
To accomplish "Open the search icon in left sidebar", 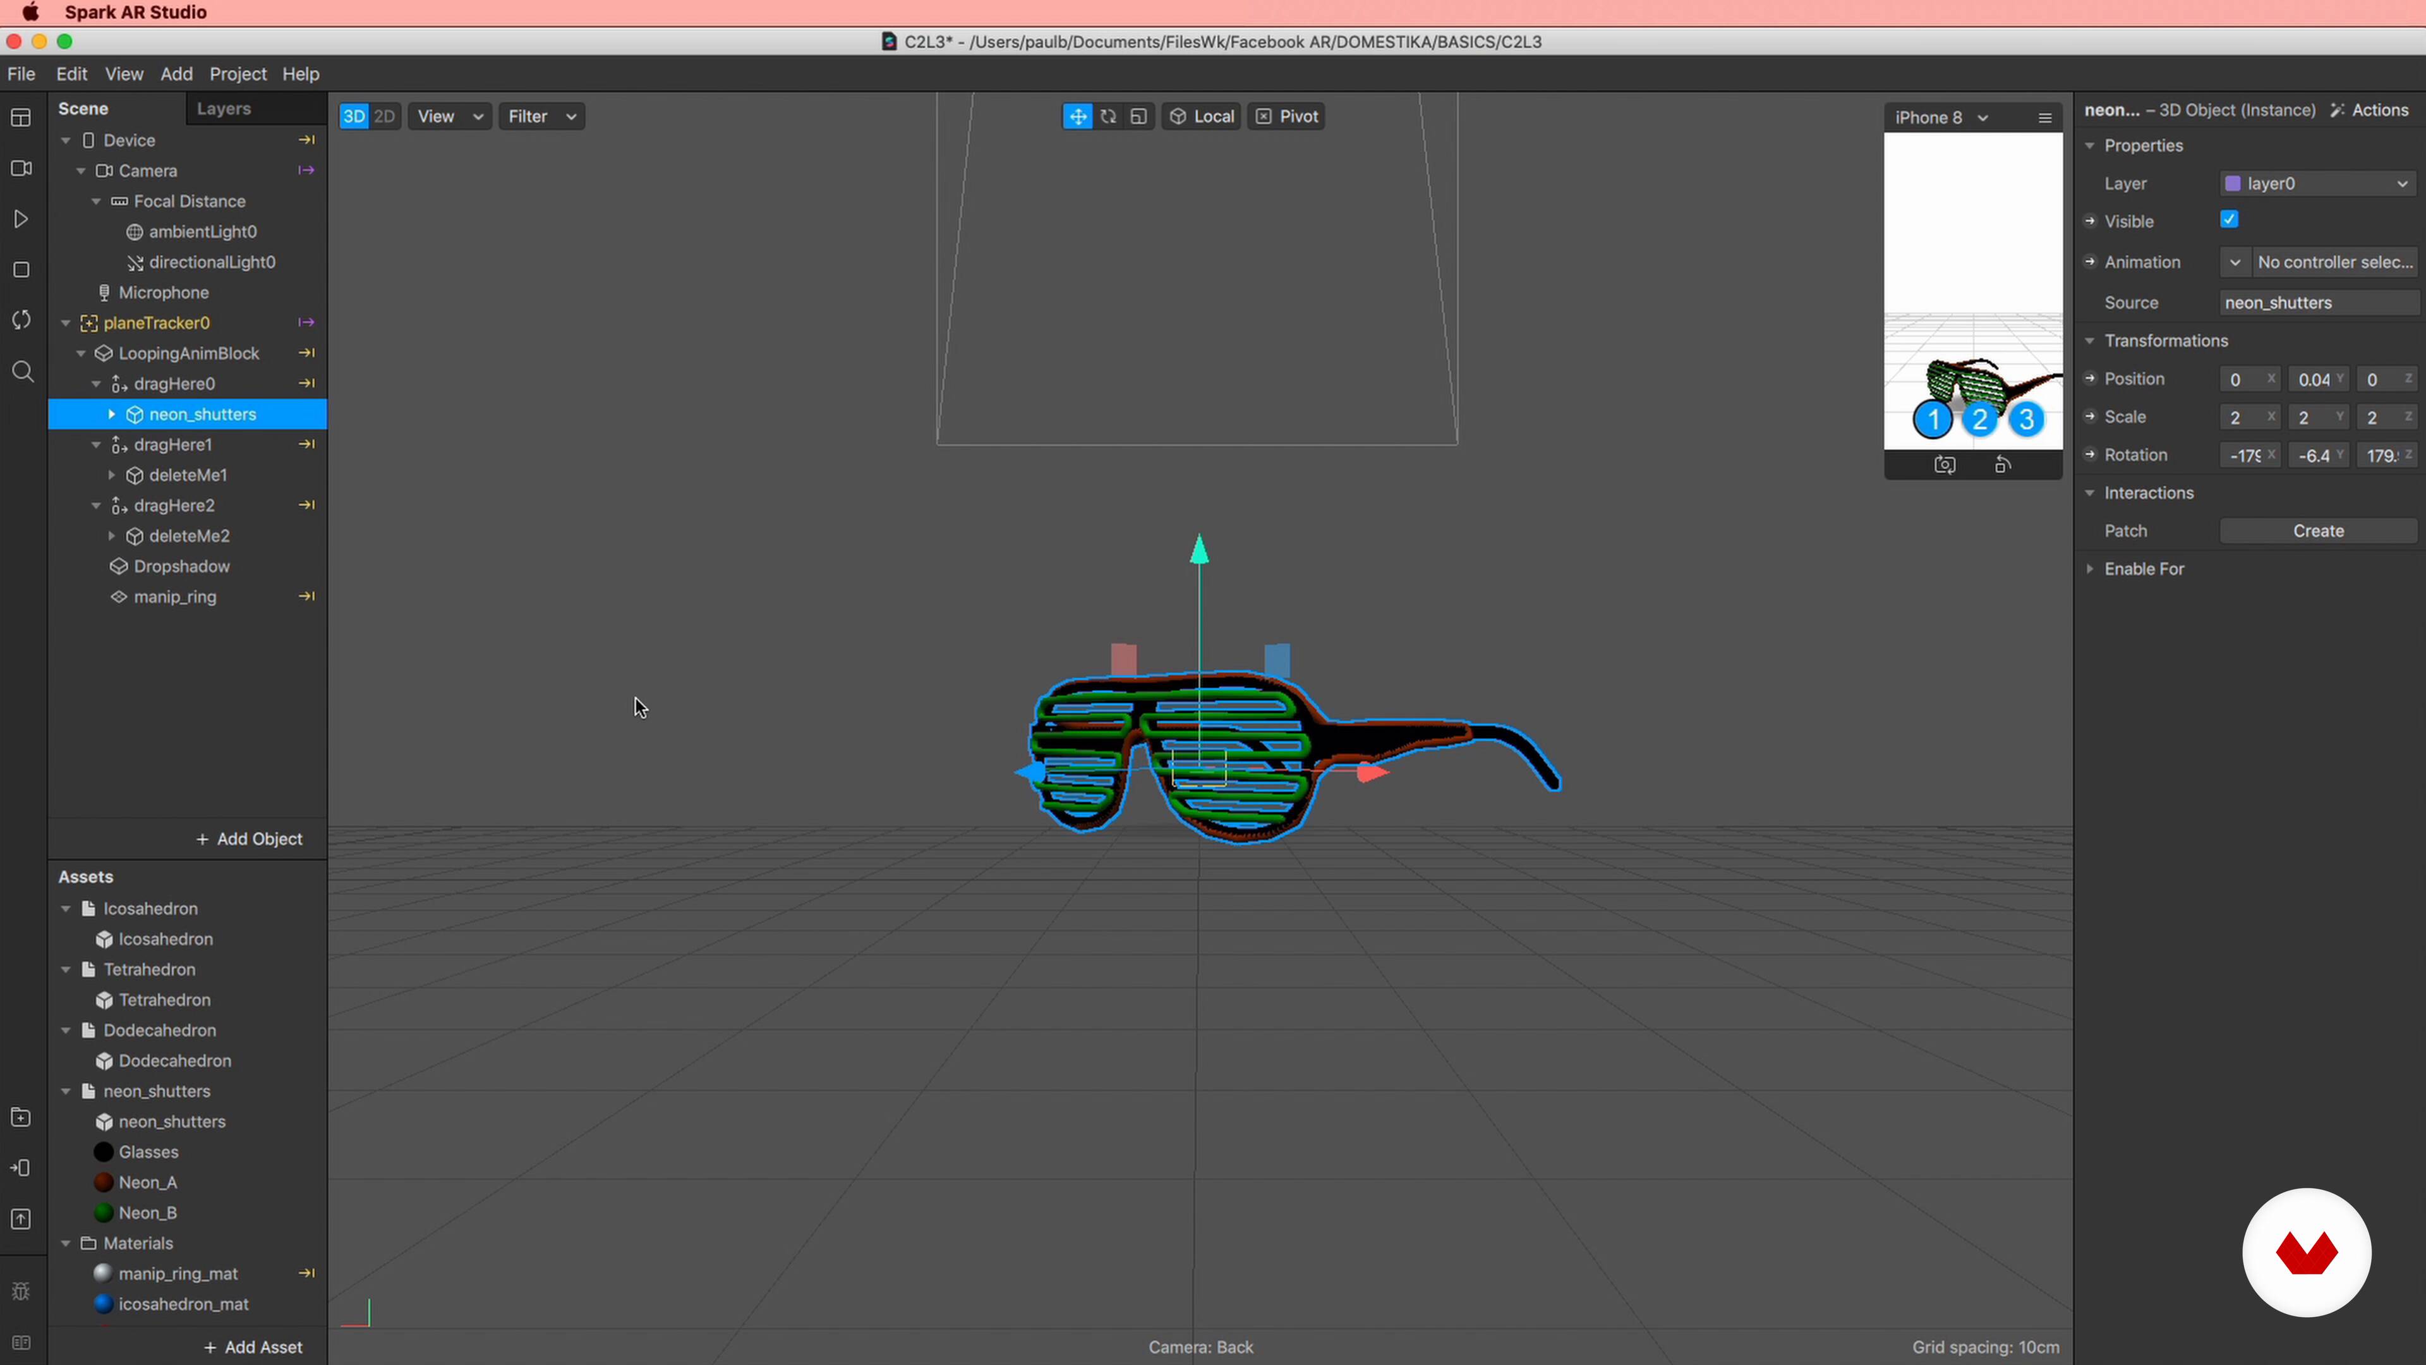I will (23, 371).
